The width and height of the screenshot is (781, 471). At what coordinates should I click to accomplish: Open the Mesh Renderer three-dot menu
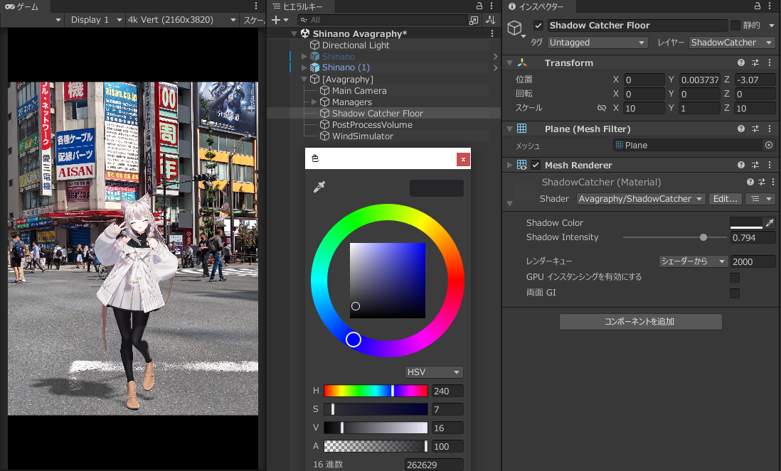pyautogui.click(x=770, y=165)
